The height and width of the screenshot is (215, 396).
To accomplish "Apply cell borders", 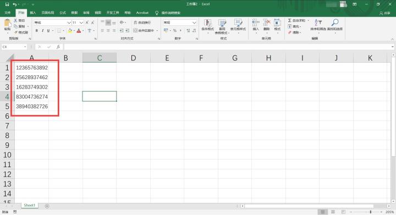I will click(x=59, y=31).
